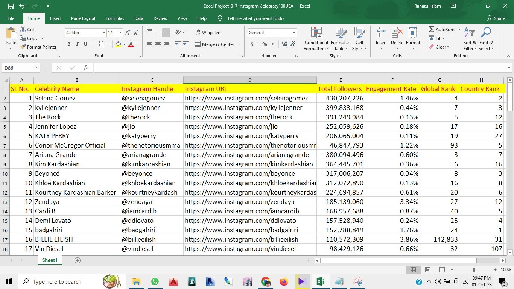Click the Fill down button

pos(436,38)
